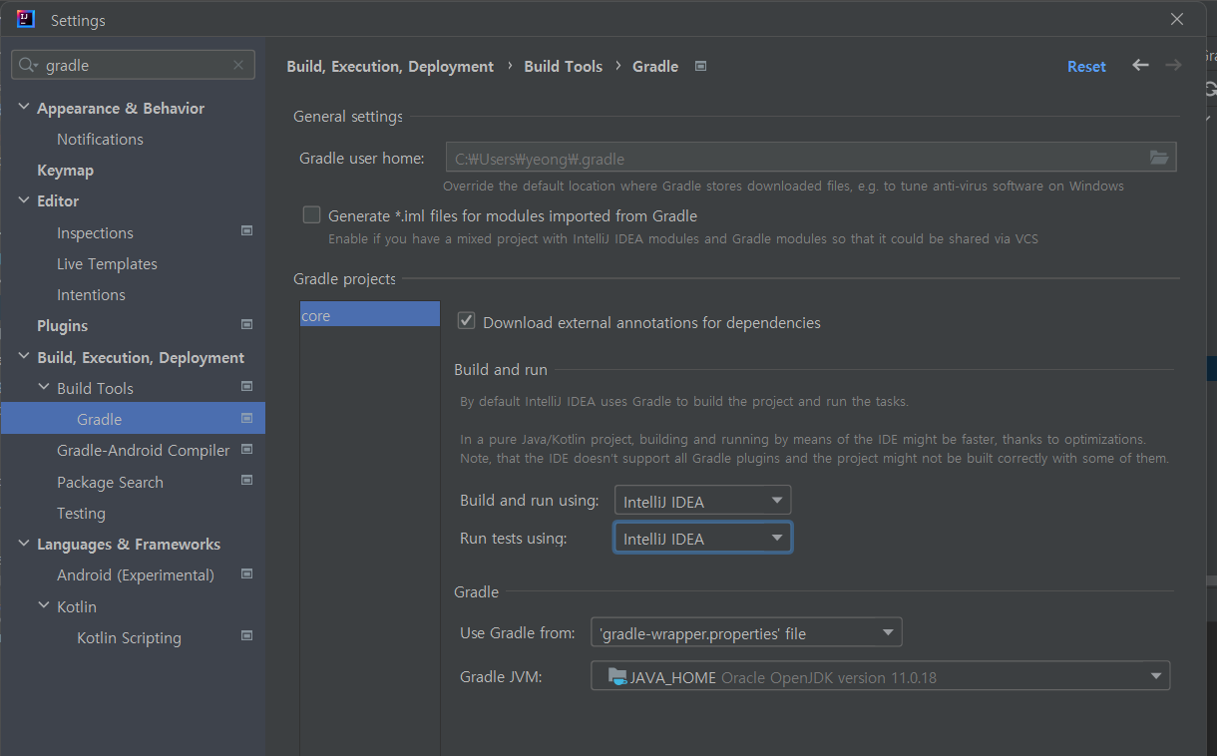Open Android (Experimental) settings
The image size is (1217, 756).
point(136,575)
